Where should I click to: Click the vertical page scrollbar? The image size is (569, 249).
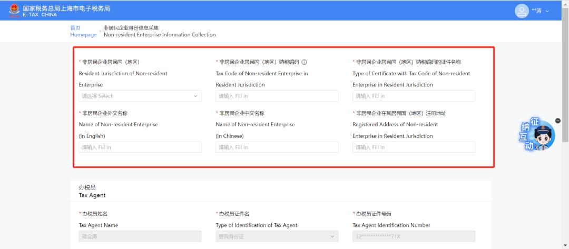(x=565, y=79)
